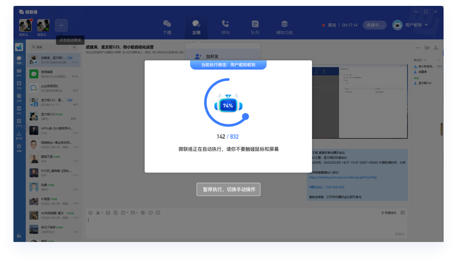The image size is (457, 263).
Task: Open the 日程 calendar sidebar icon
Action: tap(19, 97)
